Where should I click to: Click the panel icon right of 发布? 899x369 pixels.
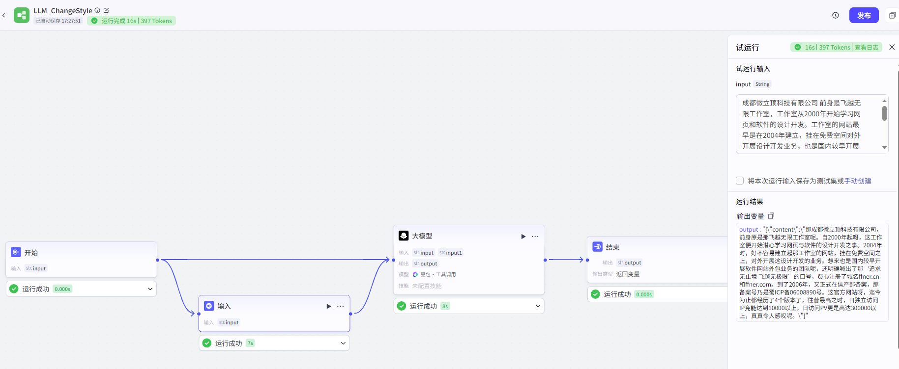pyautogui.click(x=892, y=15)
